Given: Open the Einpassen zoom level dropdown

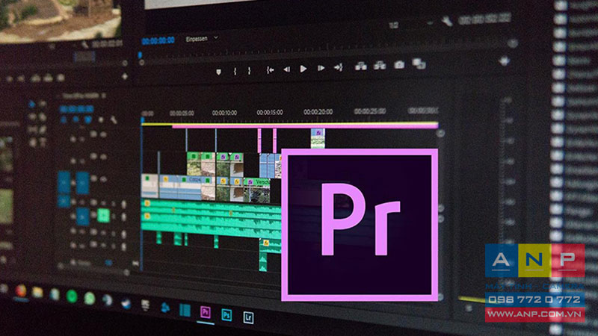Looking at the screenshot, I should click(x=202, y=39).
